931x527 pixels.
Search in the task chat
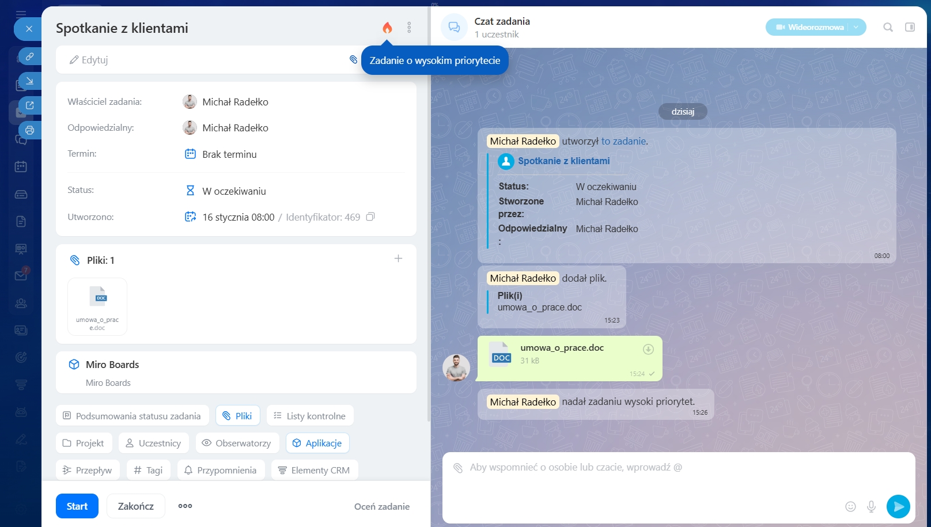[x=888, y=27]
